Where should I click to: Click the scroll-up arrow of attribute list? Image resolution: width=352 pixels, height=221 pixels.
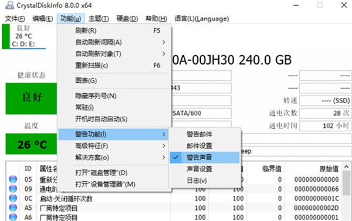coord(346,167)
